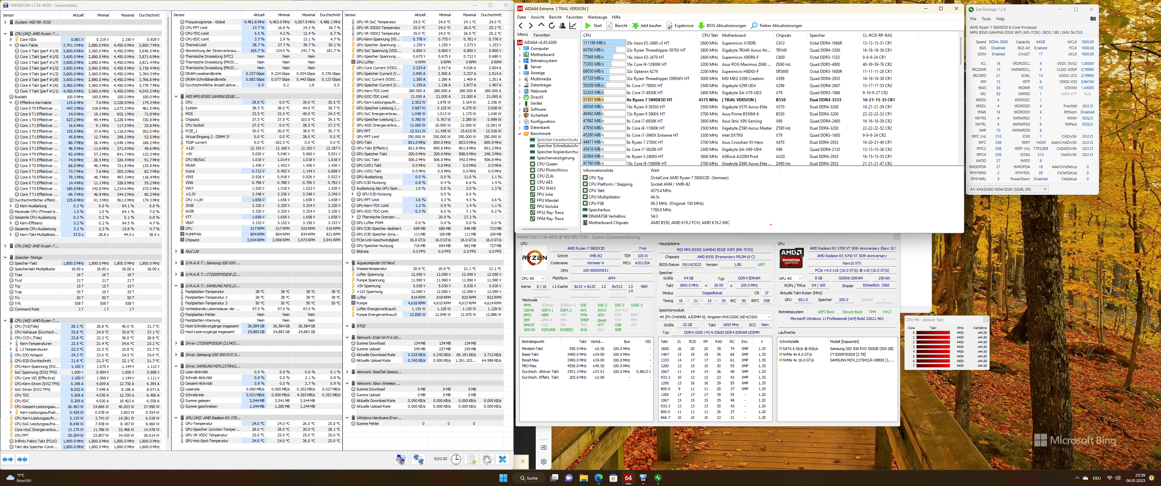Sort AIDA64 results by Motherboard column
Image resolution: width=1161 pixels, height=486 pixels.
[747, 35]
